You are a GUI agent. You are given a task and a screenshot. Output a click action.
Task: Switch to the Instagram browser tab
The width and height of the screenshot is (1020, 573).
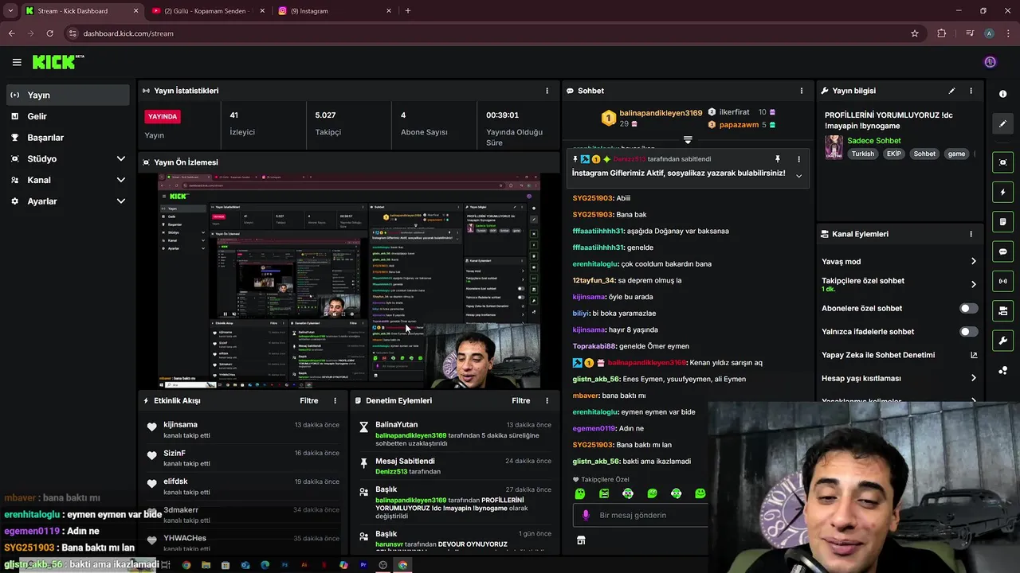click(335, 11)
